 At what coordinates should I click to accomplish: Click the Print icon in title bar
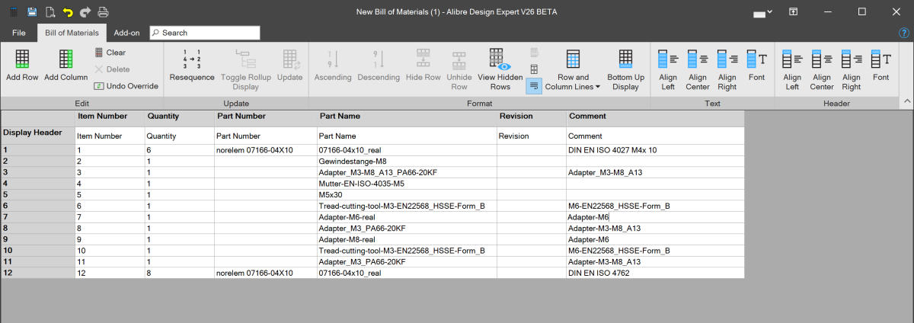[103, 11]
